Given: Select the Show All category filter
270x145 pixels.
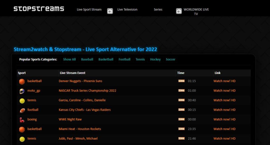Looking at the screenshot, I should [x=69, y=59].
